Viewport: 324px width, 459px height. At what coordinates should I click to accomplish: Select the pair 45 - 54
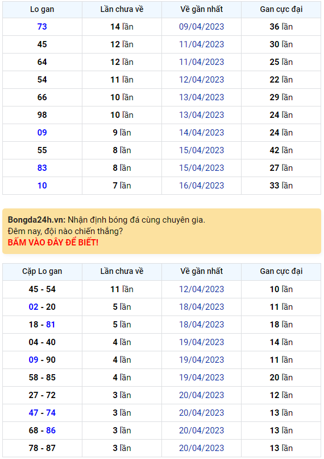(42, 289)
